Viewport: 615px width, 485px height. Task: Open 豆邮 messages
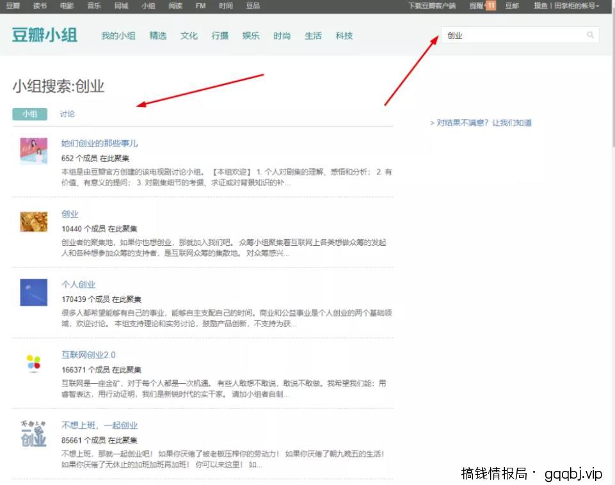pyautogui.click(x=511, y=6)
